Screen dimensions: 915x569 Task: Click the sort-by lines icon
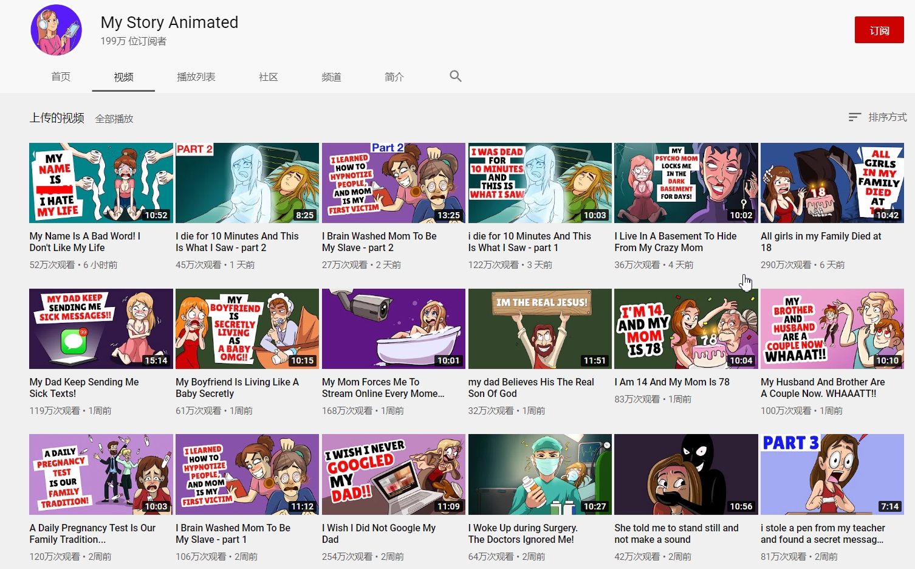click(x=854, y=117)
